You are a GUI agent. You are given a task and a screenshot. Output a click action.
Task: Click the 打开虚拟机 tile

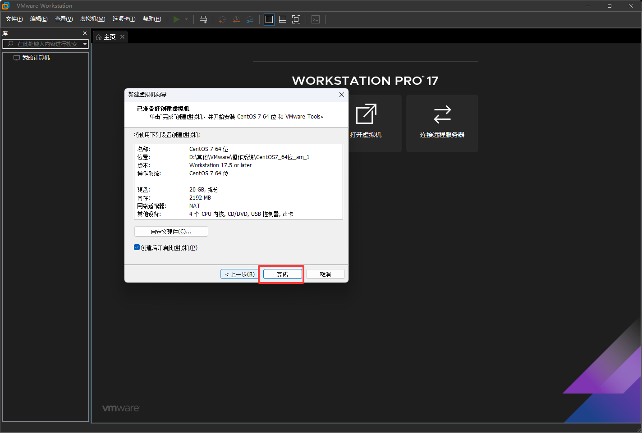tap(366, 123)
